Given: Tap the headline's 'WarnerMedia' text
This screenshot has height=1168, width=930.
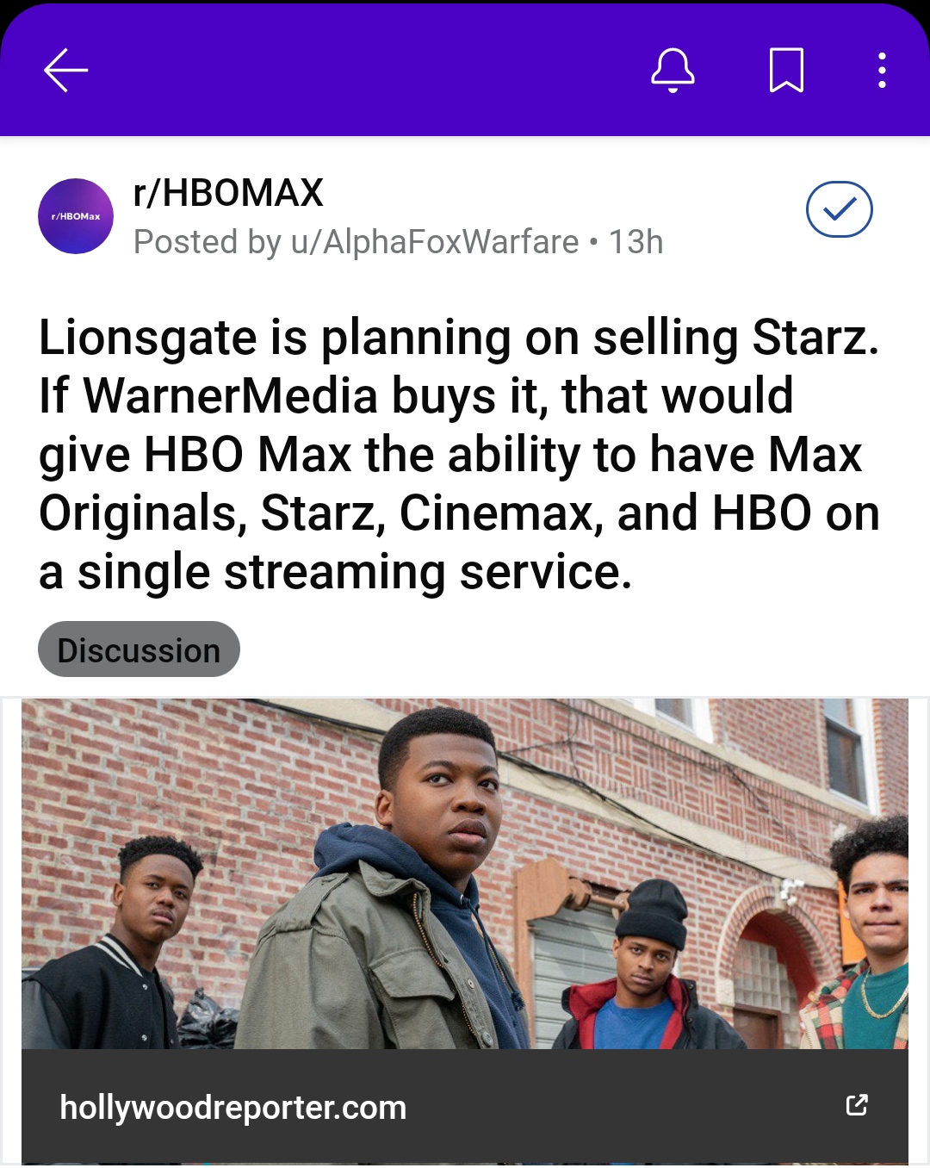Looking at the screenshot, I should tap(230, 395).
